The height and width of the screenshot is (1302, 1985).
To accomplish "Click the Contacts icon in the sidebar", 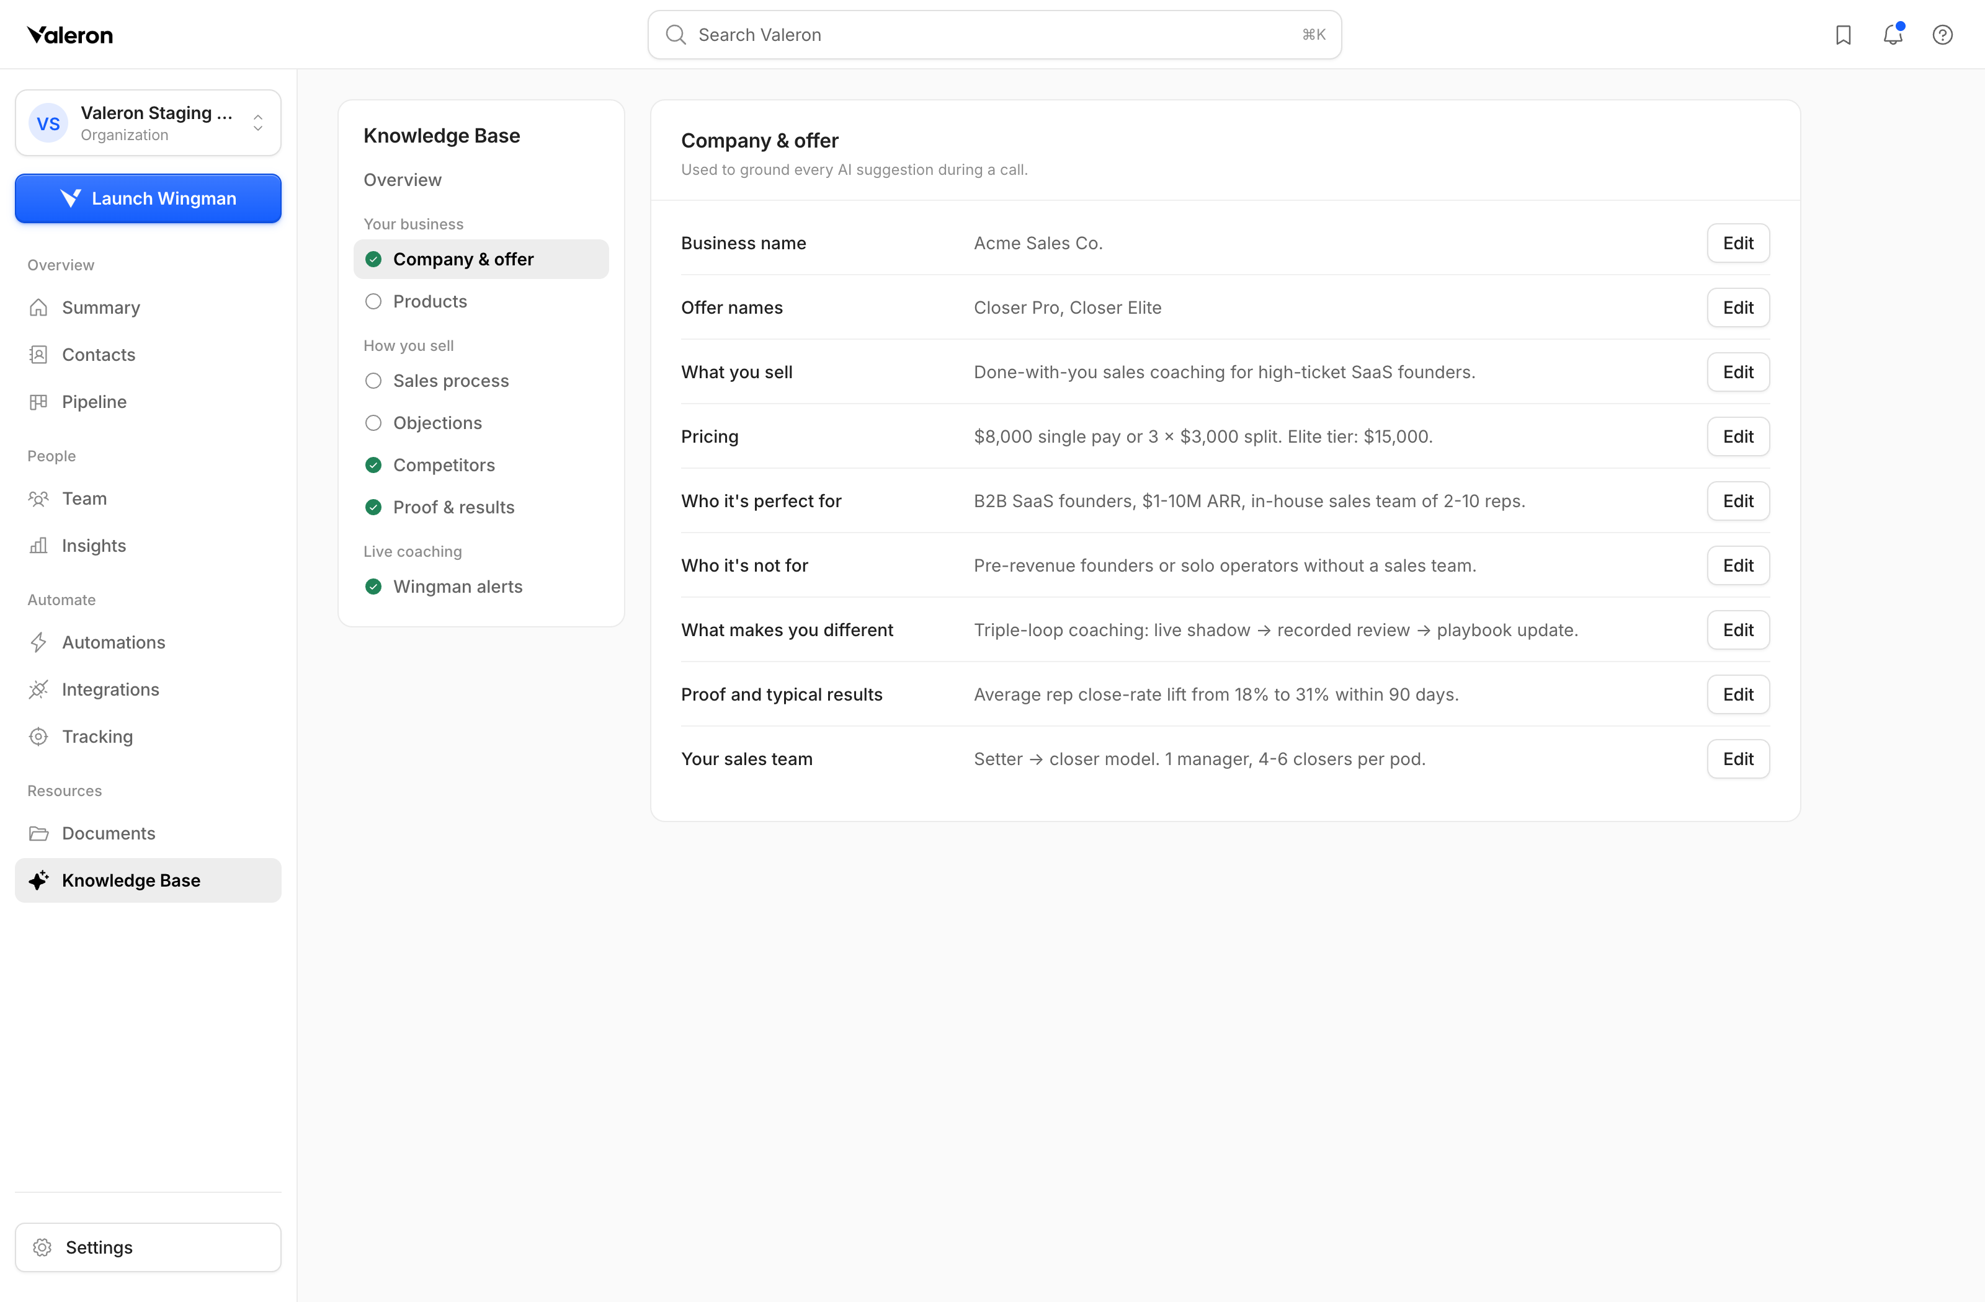I will click(x=38, y=354).
